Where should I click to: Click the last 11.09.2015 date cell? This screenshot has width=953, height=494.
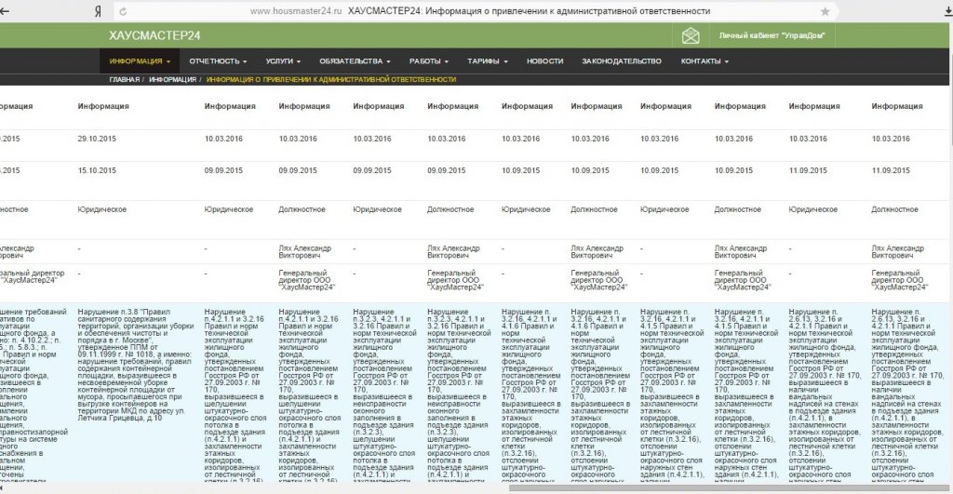click(891, 171)
